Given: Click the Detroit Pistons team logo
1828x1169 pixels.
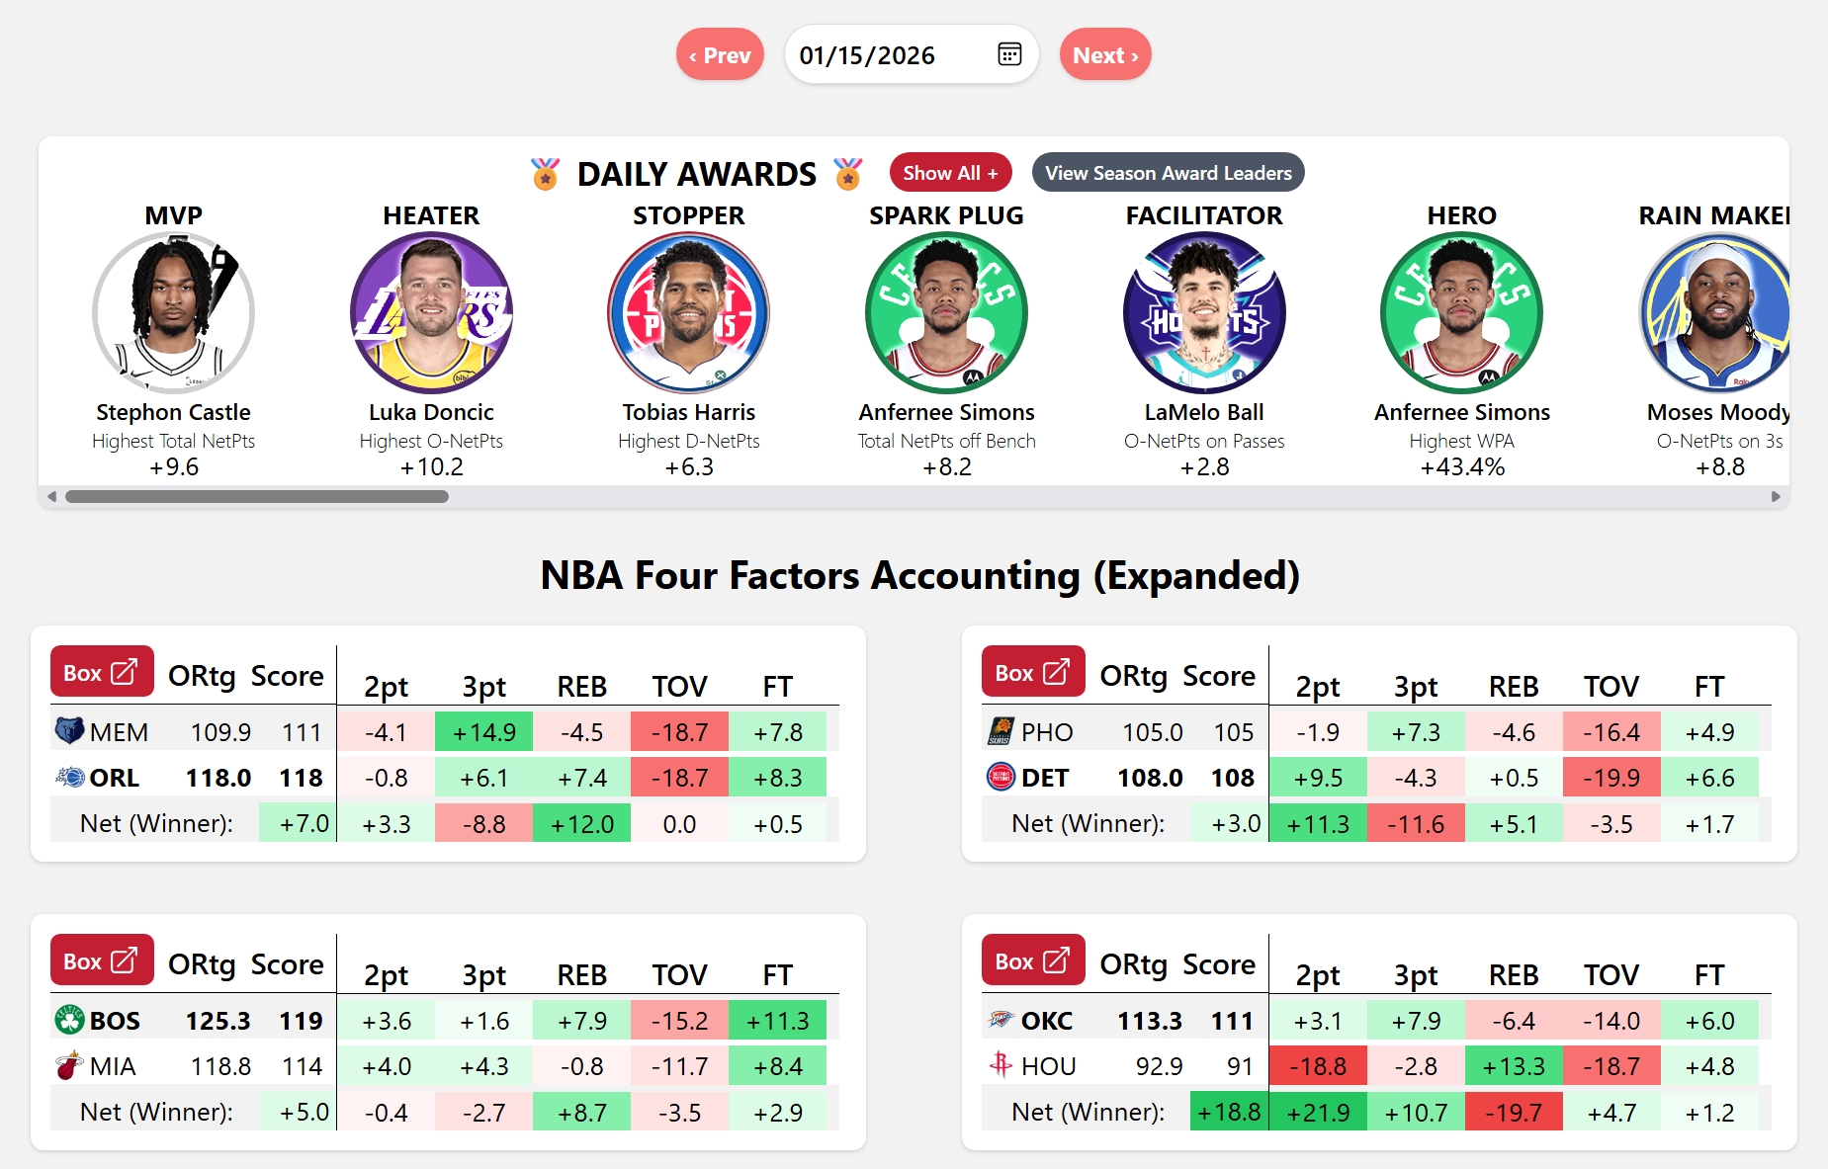Looking at the screenshot, I should click(1001, 778).
